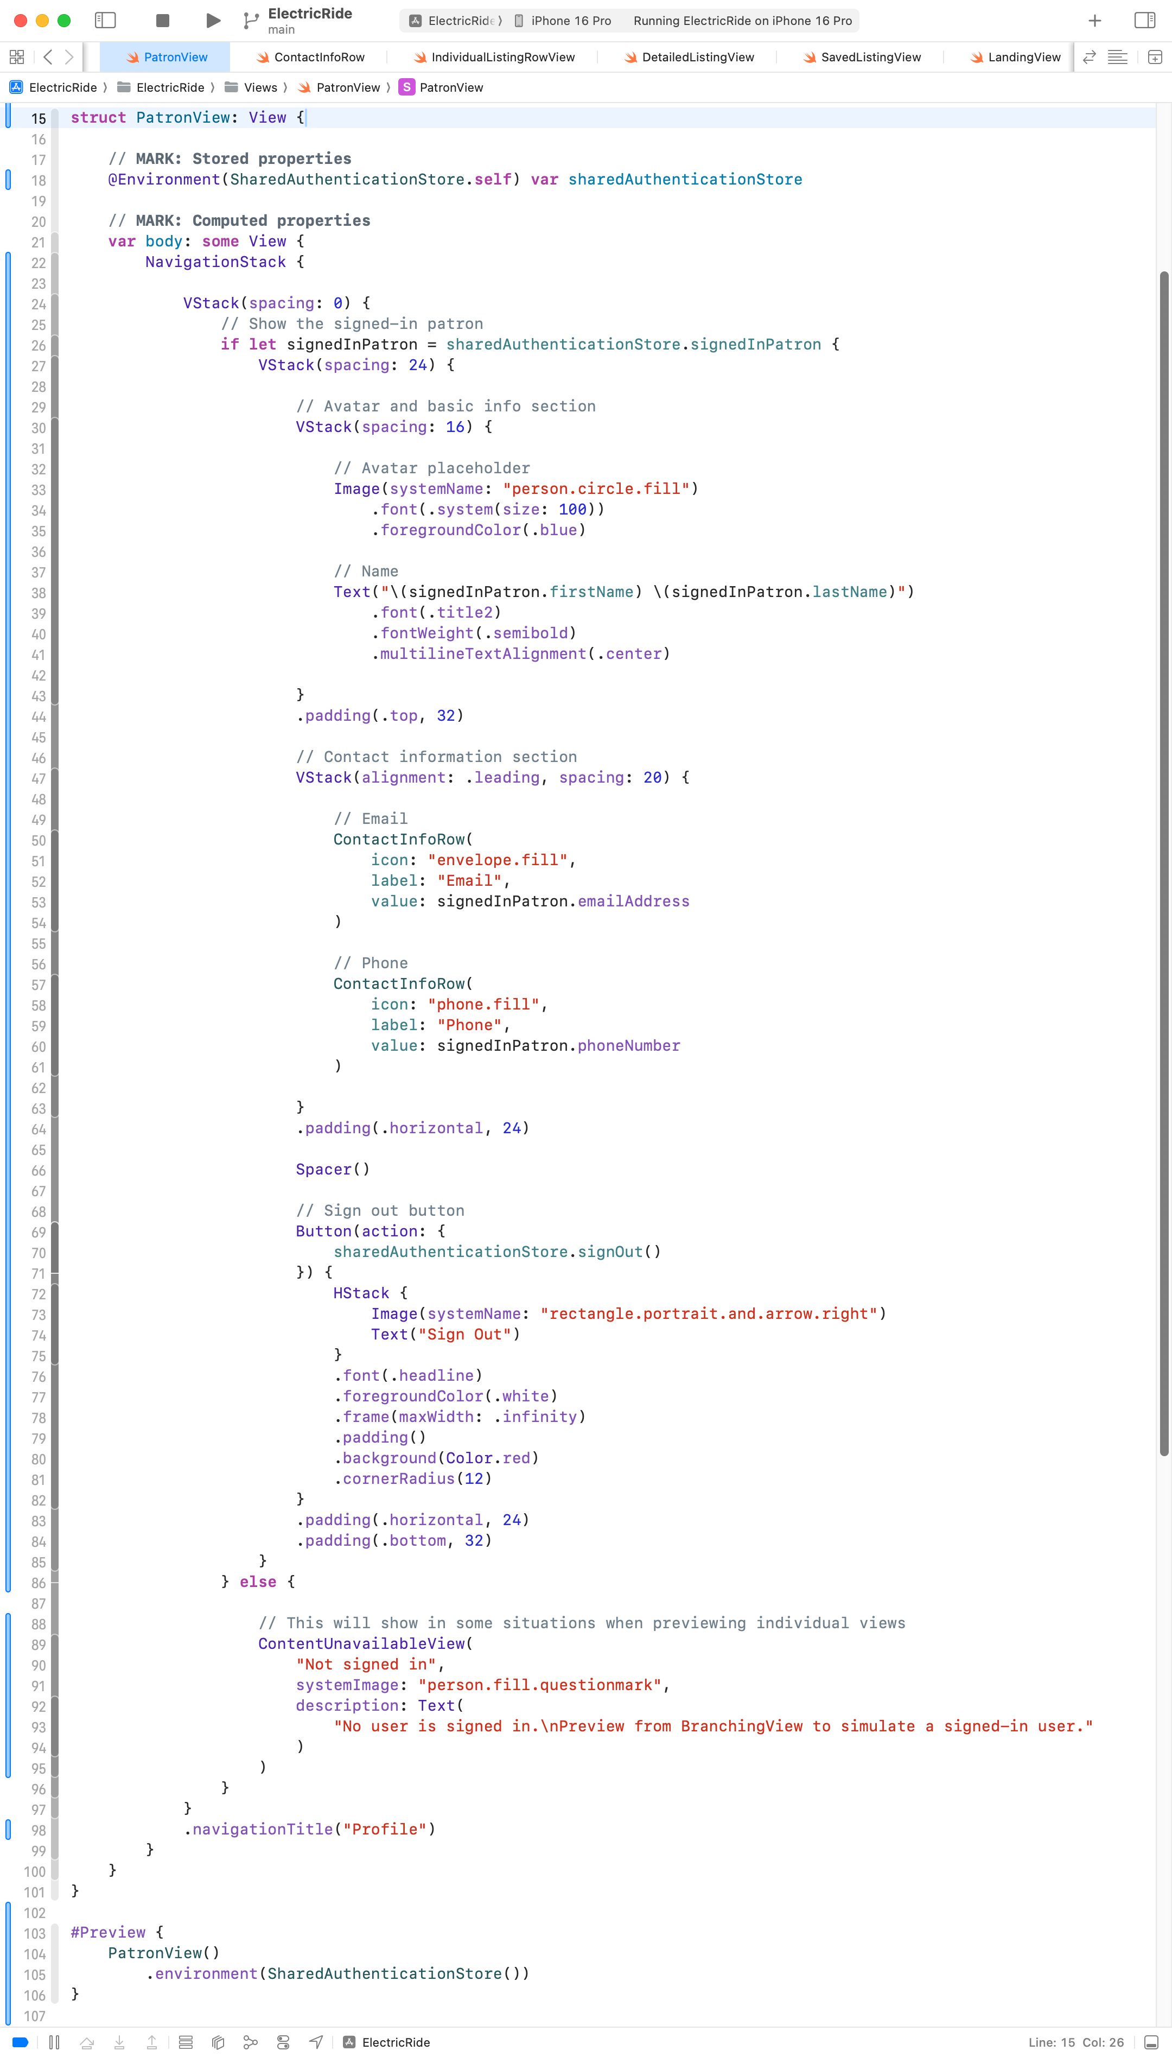The width and height of the screenshot is (1172, 2057).
Task: Stop the running ElectricRide app
Action: tap(162, 20)
